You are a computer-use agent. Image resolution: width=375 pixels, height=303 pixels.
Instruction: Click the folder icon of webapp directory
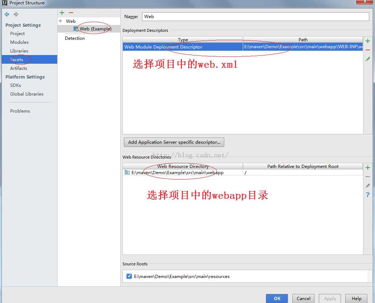[x=127, y=172]
